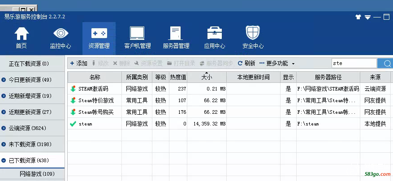Sort by 服务器路径 column header
Image resolution: width=393 pixels, height=181 pixels.
328,77
